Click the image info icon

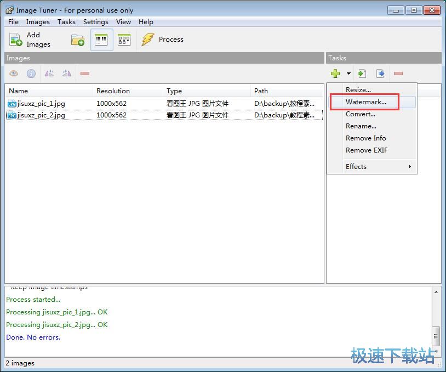[x=31, y=74]
